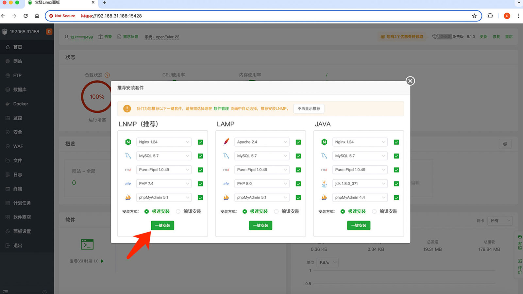Image resolution: width=523 pixels, height=294 pixels.
Task: Uncheck the LNMP phpMyAdmin 5.1 checkbox
Action: [x=200, y=198]
